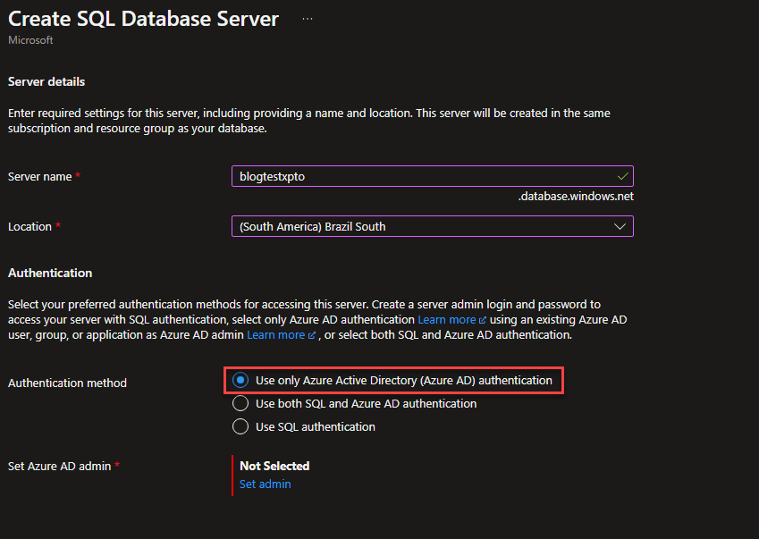Viewport: 759px width, 539px height.
Task: Expand the Location dropdown chevron
Action: click(620, 226)
